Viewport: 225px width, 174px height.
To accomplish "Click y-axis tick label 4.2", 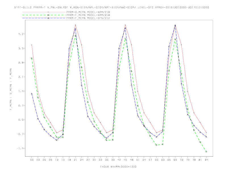I will point(20,34).
